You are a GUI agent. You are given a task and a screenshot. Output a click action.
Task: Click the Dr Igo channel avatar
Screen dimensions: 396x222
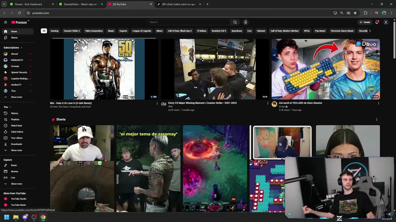click(x=274, y=104)
